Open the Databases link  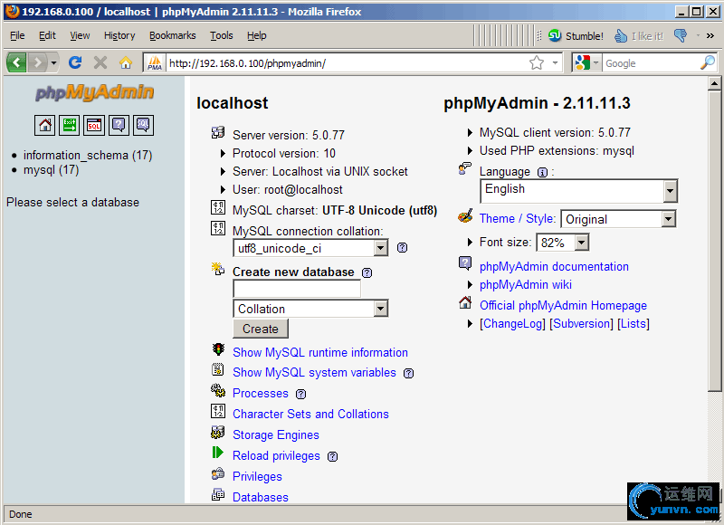point(261,497)
